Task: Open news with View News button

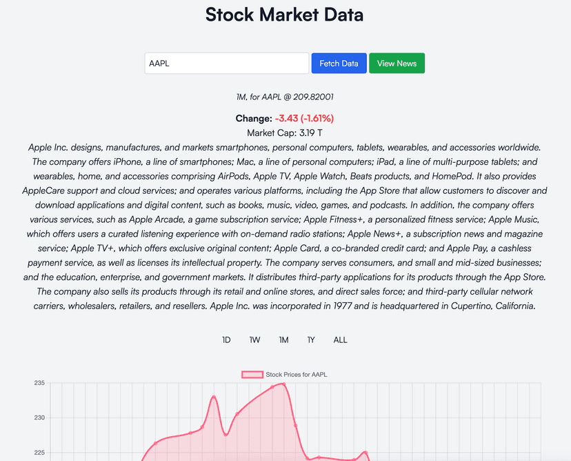Action: [397, 63]
